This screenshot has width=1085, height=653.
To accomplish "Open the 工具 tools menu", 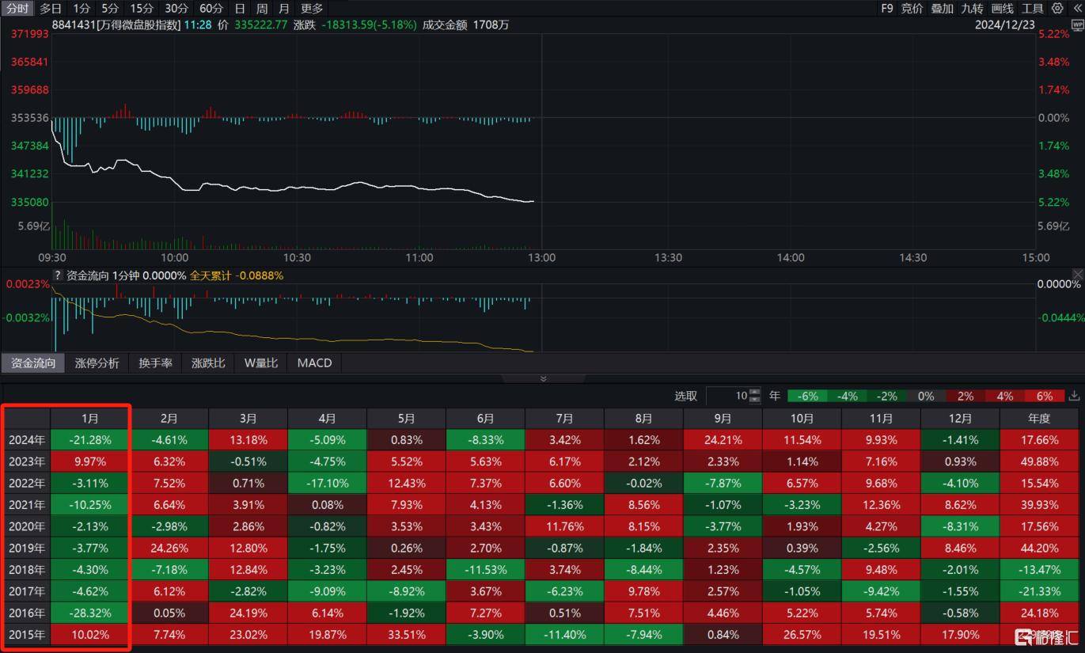I will pyautogui.click(x=1032, y=8).
